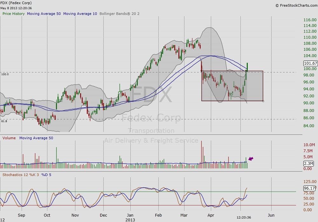Select Moving Average 50 in the volume legend

[36, 138]
